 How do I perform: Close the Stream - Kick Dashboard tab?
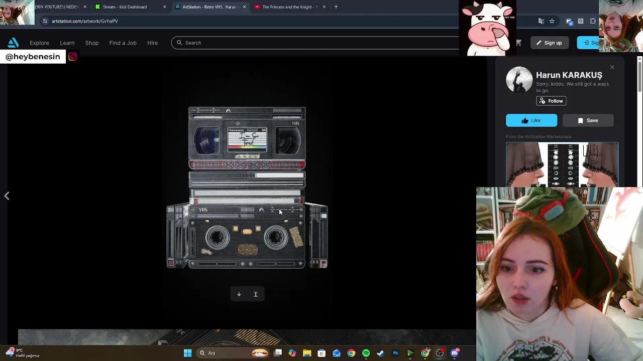(165, 7)
